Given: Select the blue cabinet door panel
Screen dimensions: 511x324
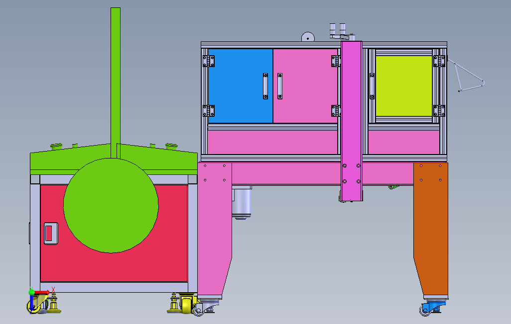Looking at the screenshot, I should point(240,86).
